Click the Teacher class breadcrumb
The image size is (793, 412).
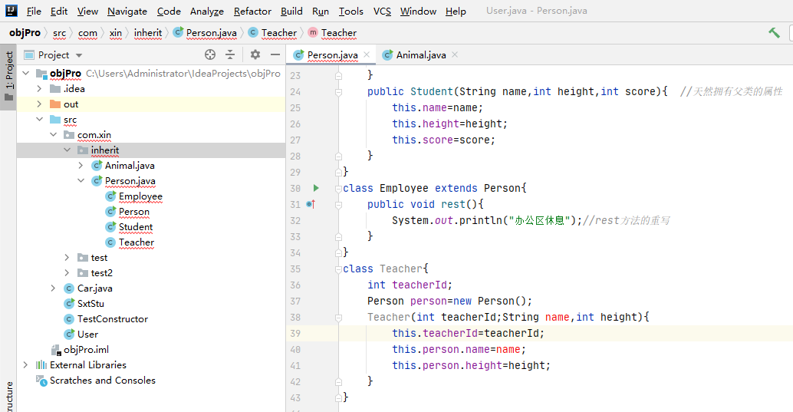(x=273, y=33)
